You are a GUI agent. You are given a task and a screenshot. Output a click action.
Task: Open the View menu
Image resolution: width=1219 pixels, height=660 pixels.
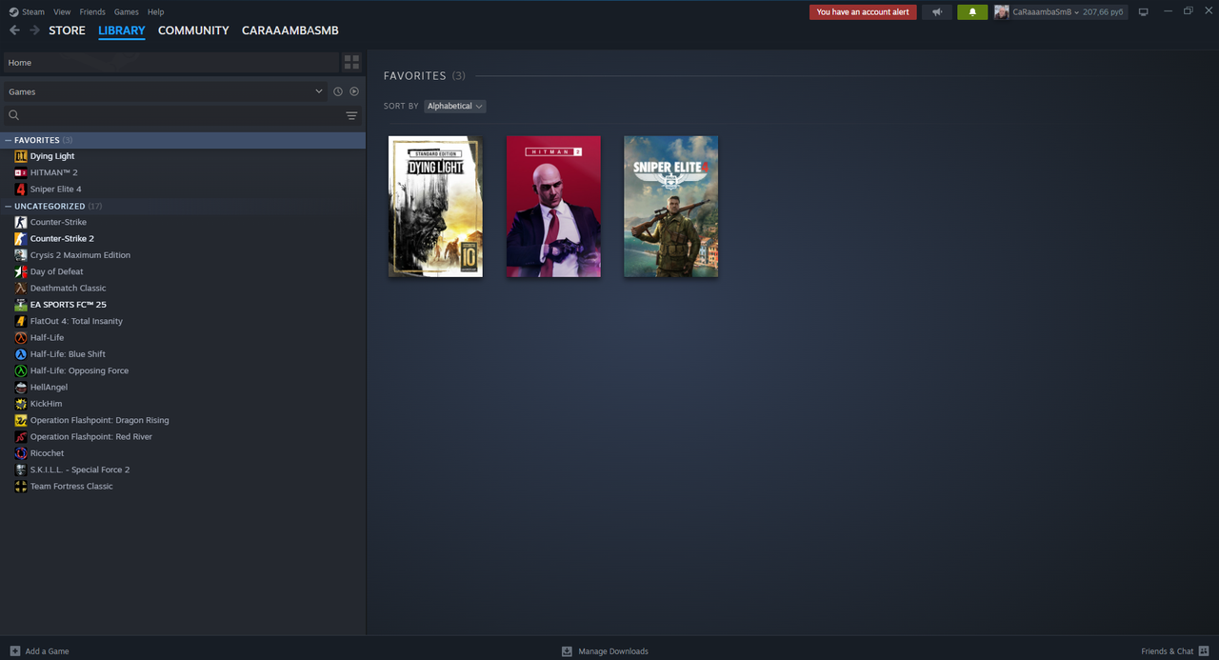coord(62,12)
